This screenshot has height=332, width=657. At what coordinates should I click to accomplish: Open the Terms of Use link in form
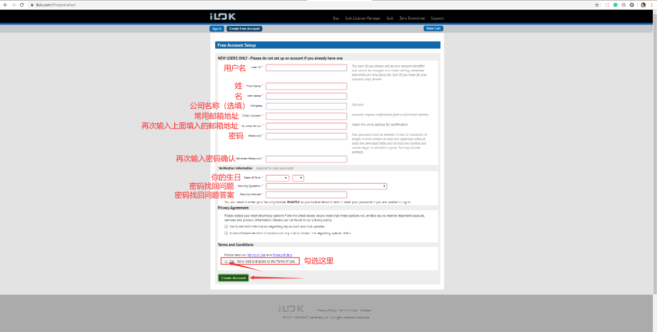pos(257,255)
